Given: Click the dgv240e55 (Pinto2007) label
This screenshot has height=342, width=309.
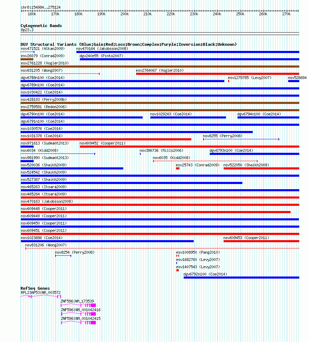Looking at the screenshot, I should [x=101, y=56].
